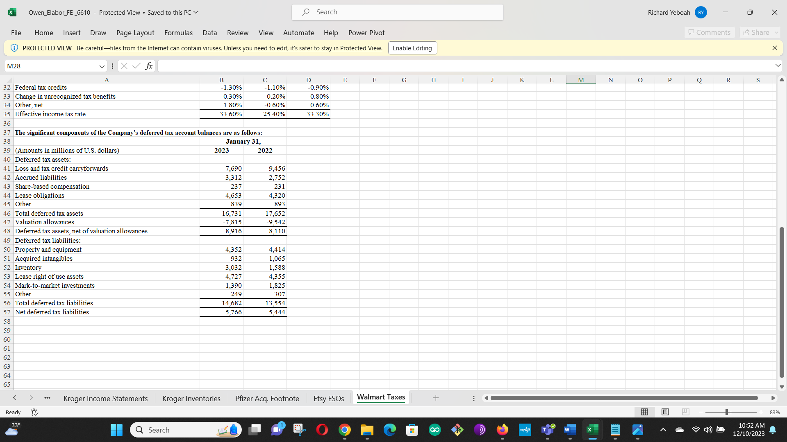Open Microsoft Word from taskbar
Image resolution: width=787 pixels, height=442 pixels.
[570, 430]
